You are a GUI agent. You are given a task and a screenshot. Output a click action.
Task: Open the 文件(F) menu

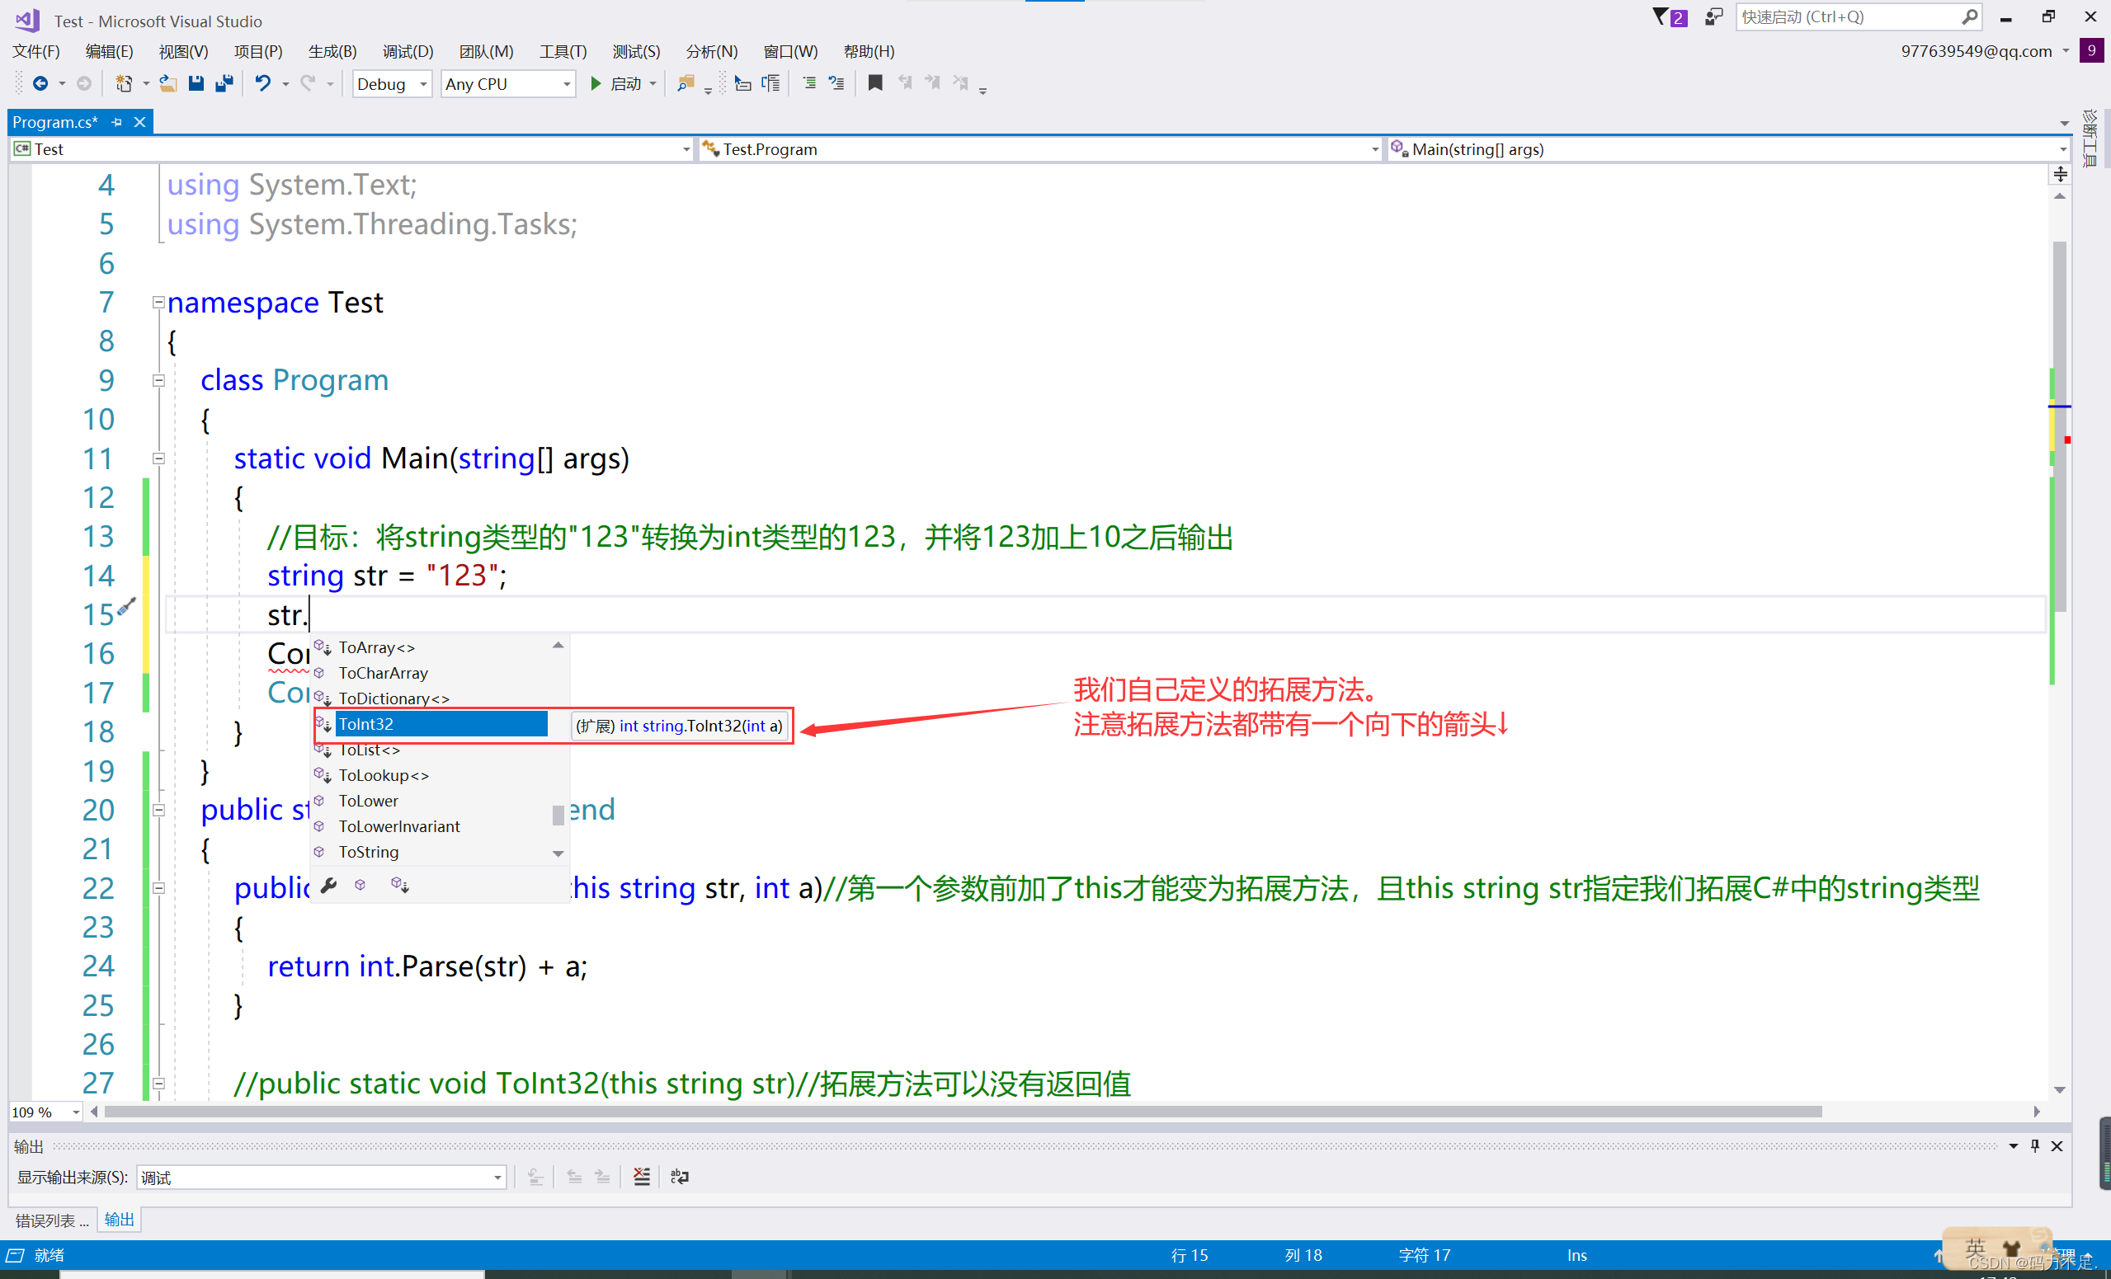pyautogui.click(x=36, y=51)
